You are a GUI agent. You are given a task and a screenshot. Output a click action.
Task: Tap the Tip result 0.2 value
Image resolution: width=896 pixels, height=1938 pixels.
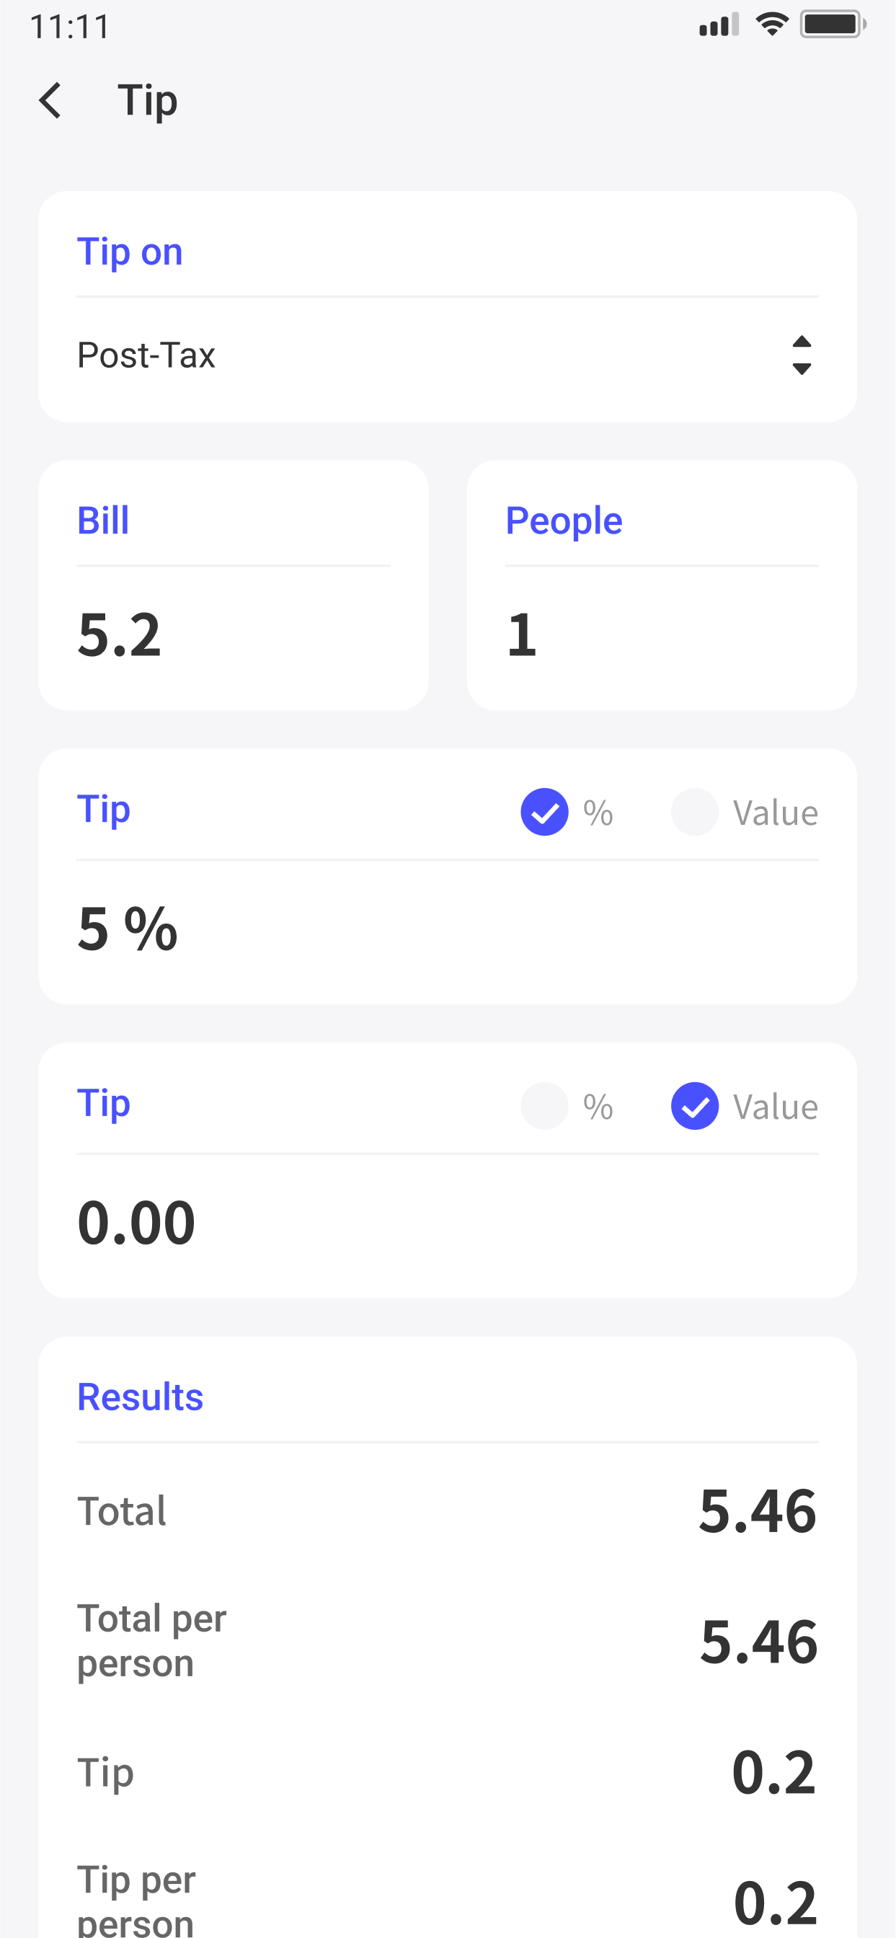click(773, 1772)
